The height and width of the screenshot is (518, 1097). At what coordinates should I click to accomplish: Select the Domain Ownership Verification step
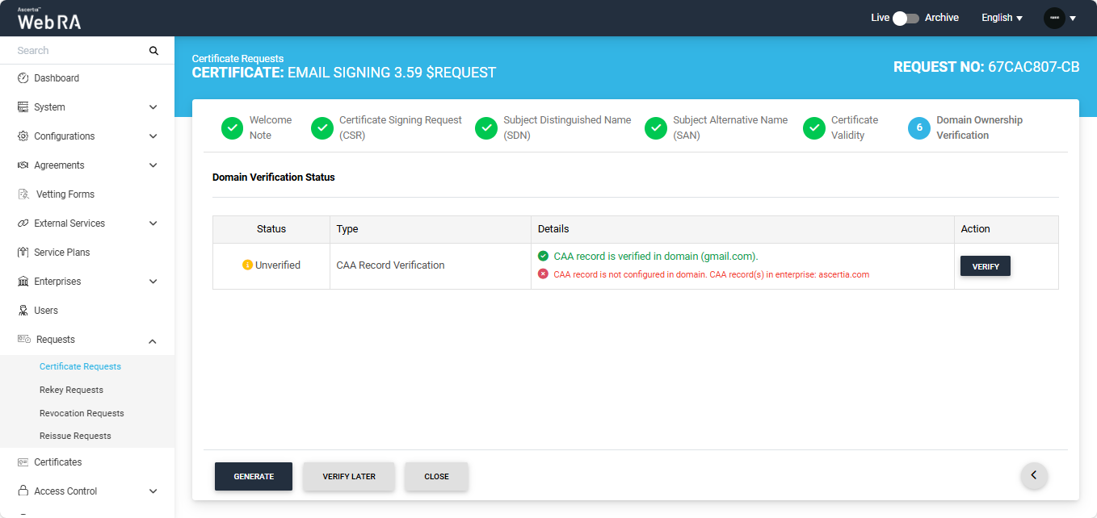coord(965,127)
